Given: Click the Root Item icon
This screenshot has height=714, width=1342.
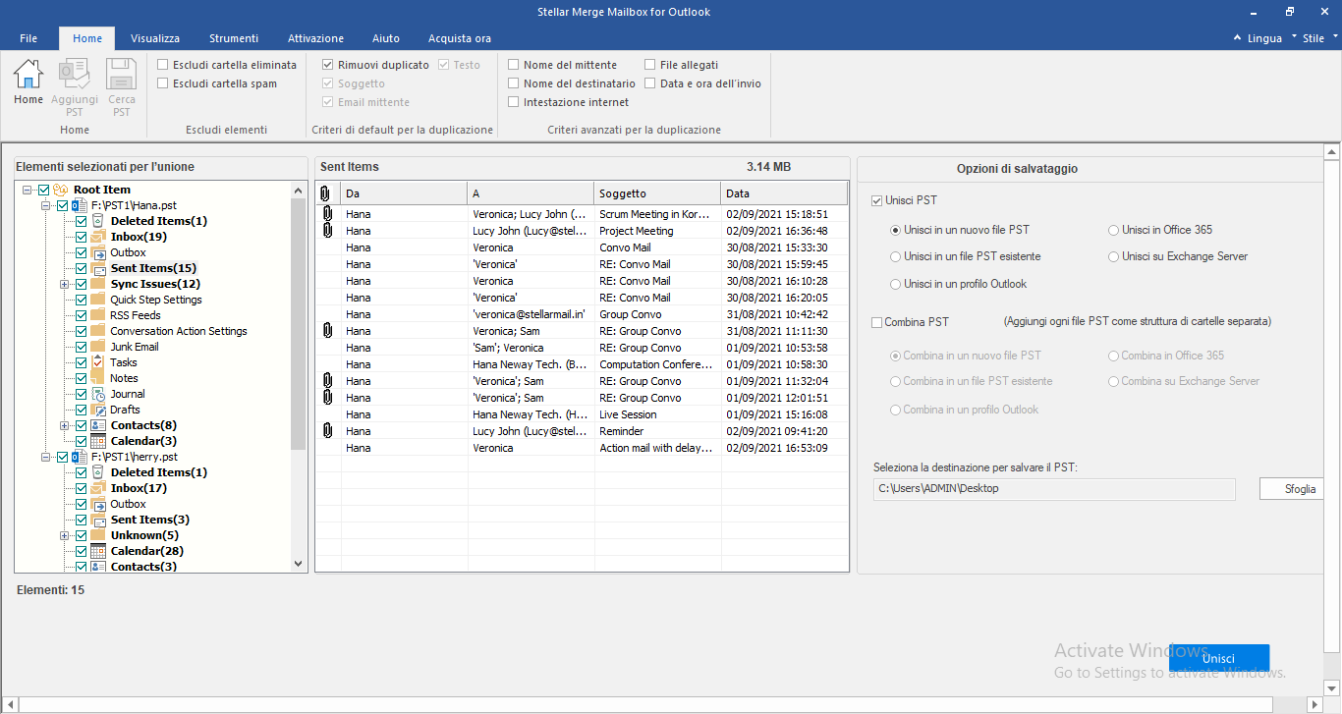Looking at the screenshot, I should click(x=61, y=190).
